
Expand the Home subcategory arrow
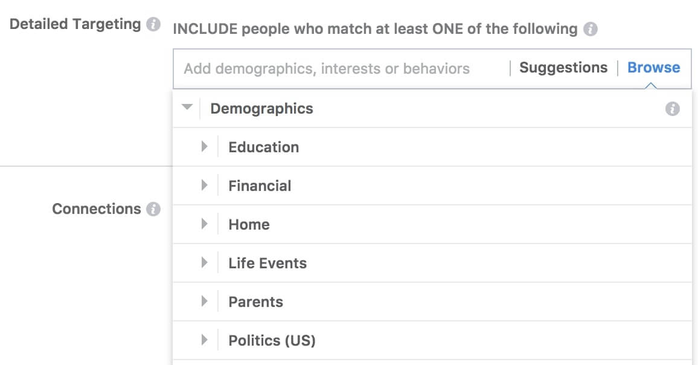tap(204, 224)
